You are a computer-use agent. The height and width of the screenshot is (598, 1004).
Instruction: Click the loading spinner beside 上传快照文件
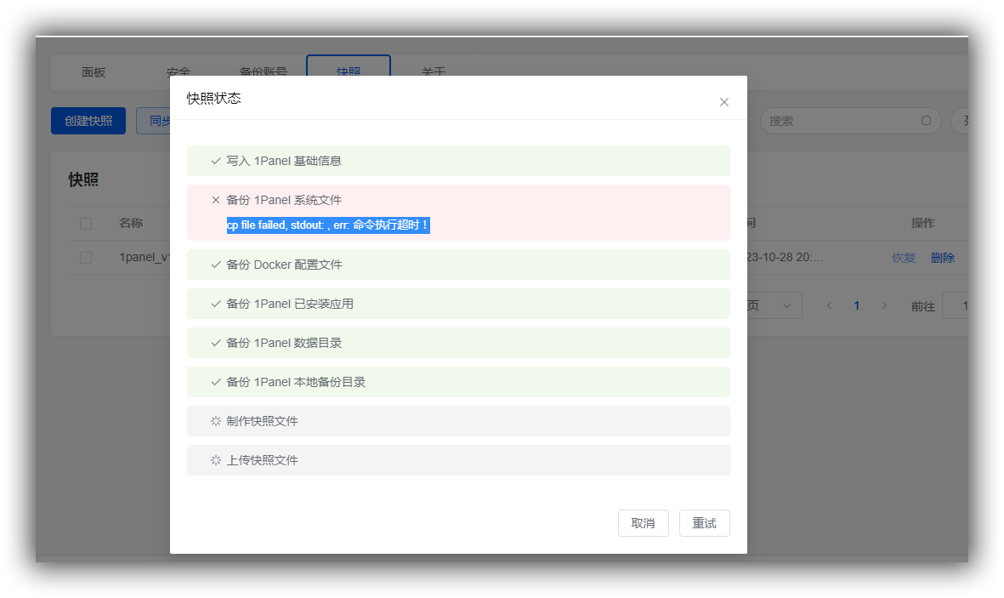pos(216,460)
